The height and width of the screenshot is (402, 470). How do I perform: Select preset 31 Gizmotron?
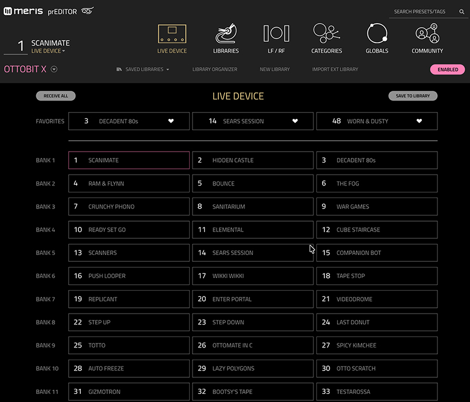pos(129,392)
